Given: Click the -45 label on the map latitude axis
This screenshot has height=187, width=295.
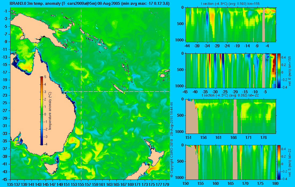Looking at the screenshot, I should 4,179.
